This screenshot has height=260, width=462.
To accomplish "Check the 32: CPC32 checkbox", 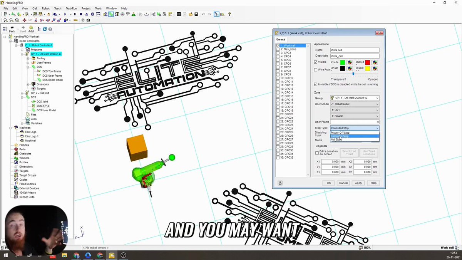I will (x=278, y=158).
